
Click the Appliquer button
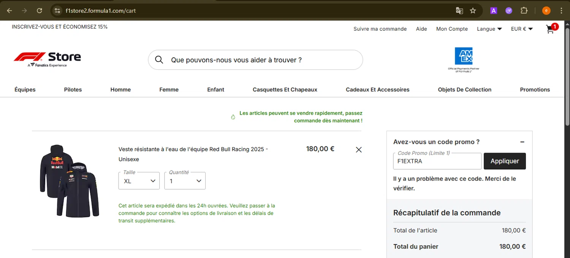(x=505, y=161)
